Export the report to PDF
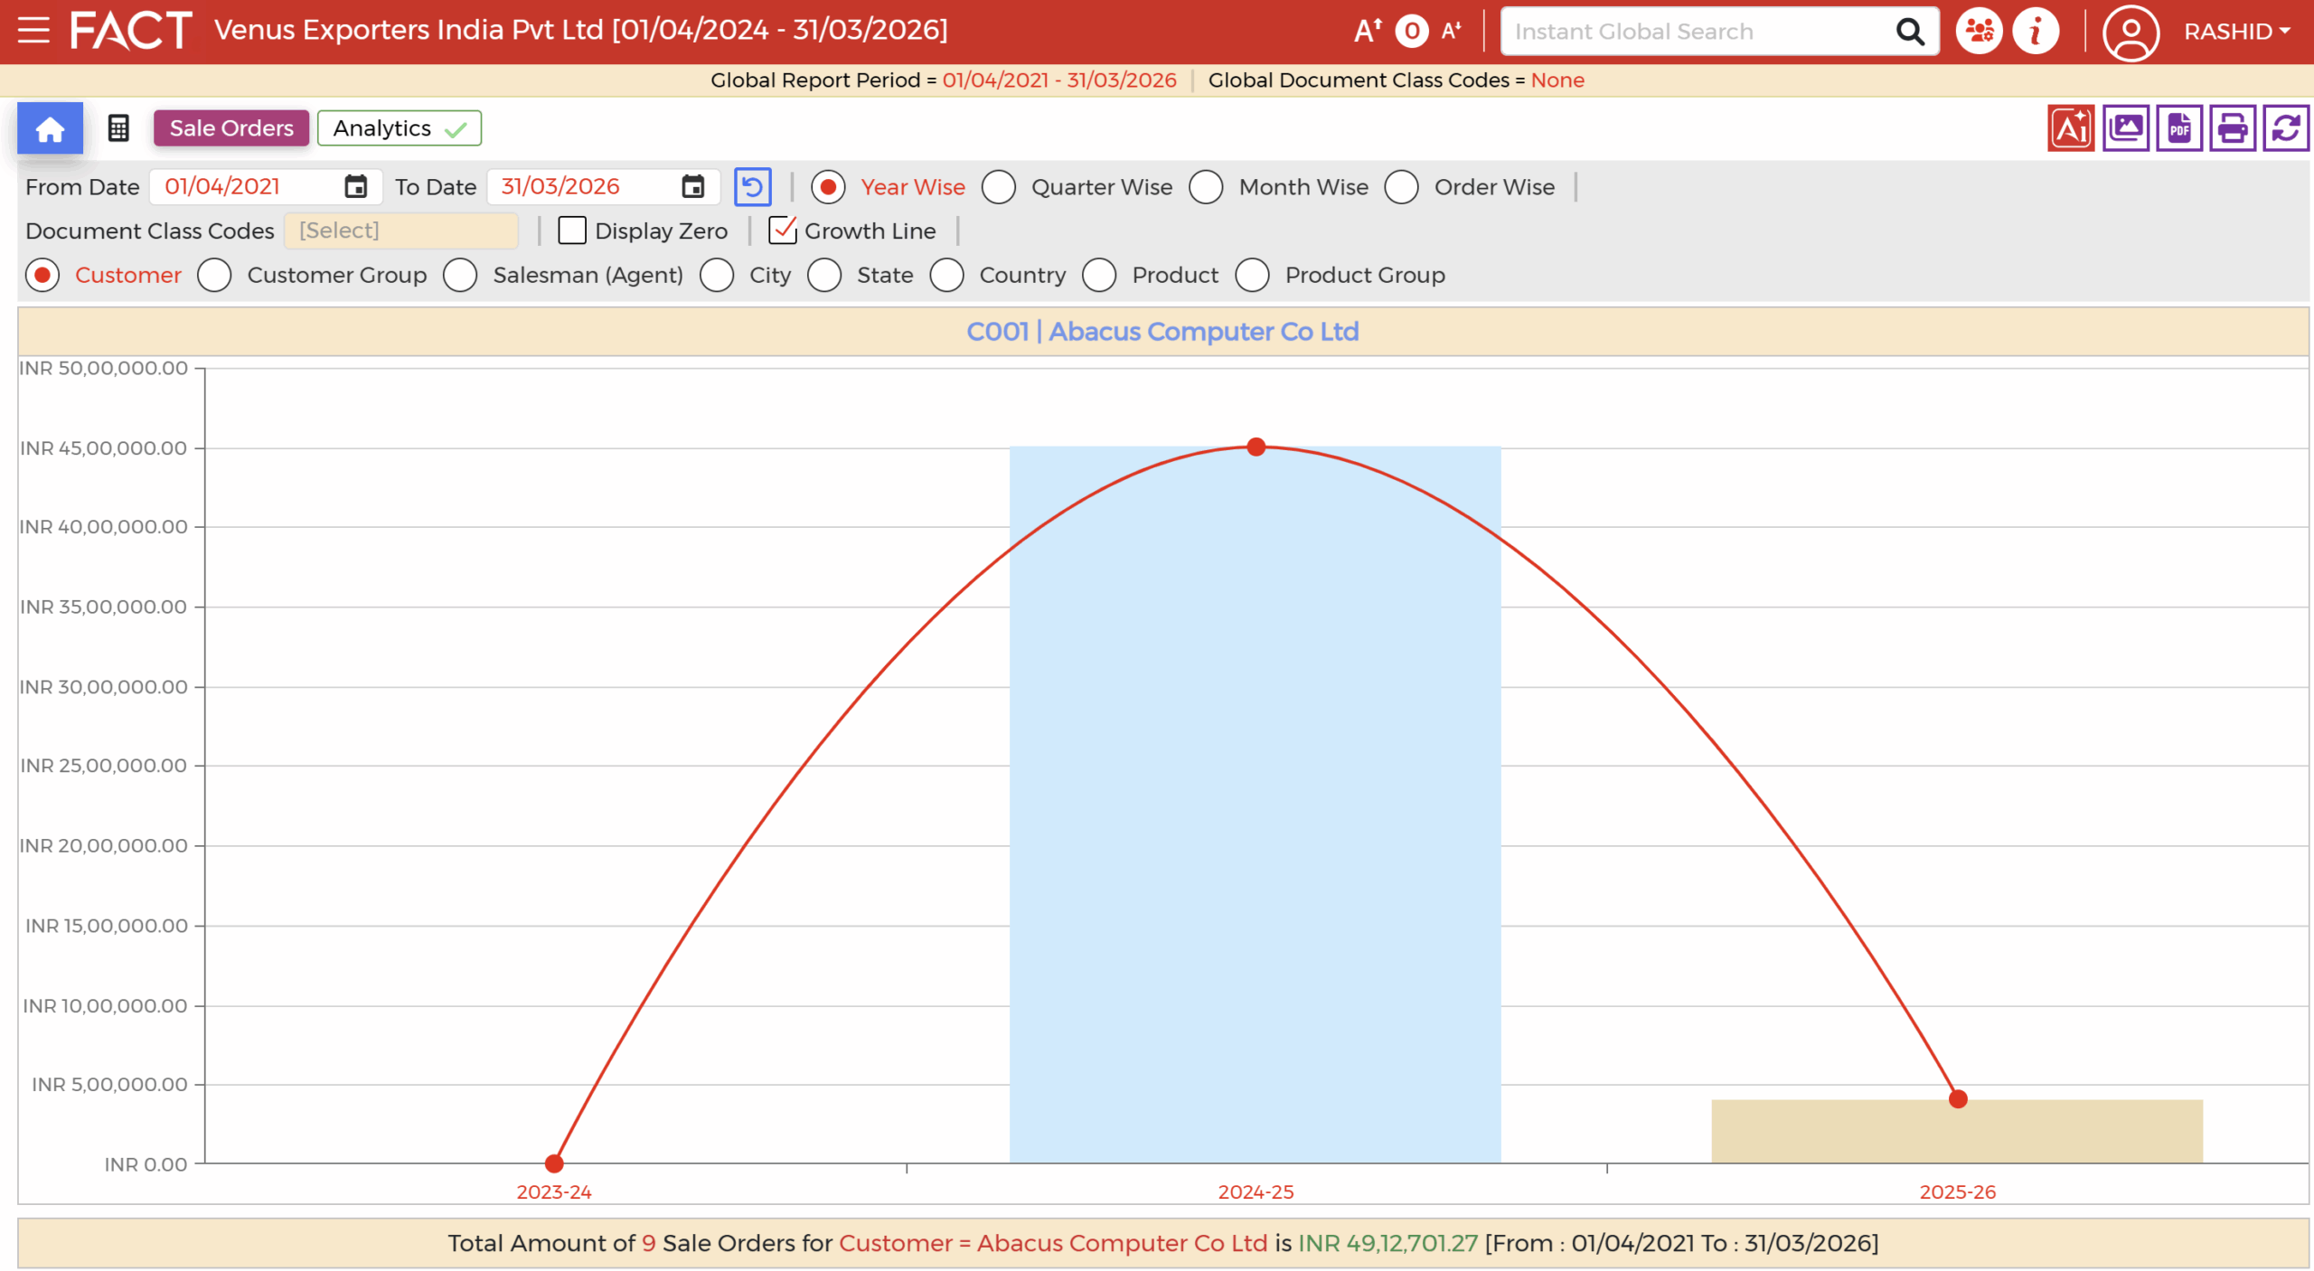 (2178, 128)
